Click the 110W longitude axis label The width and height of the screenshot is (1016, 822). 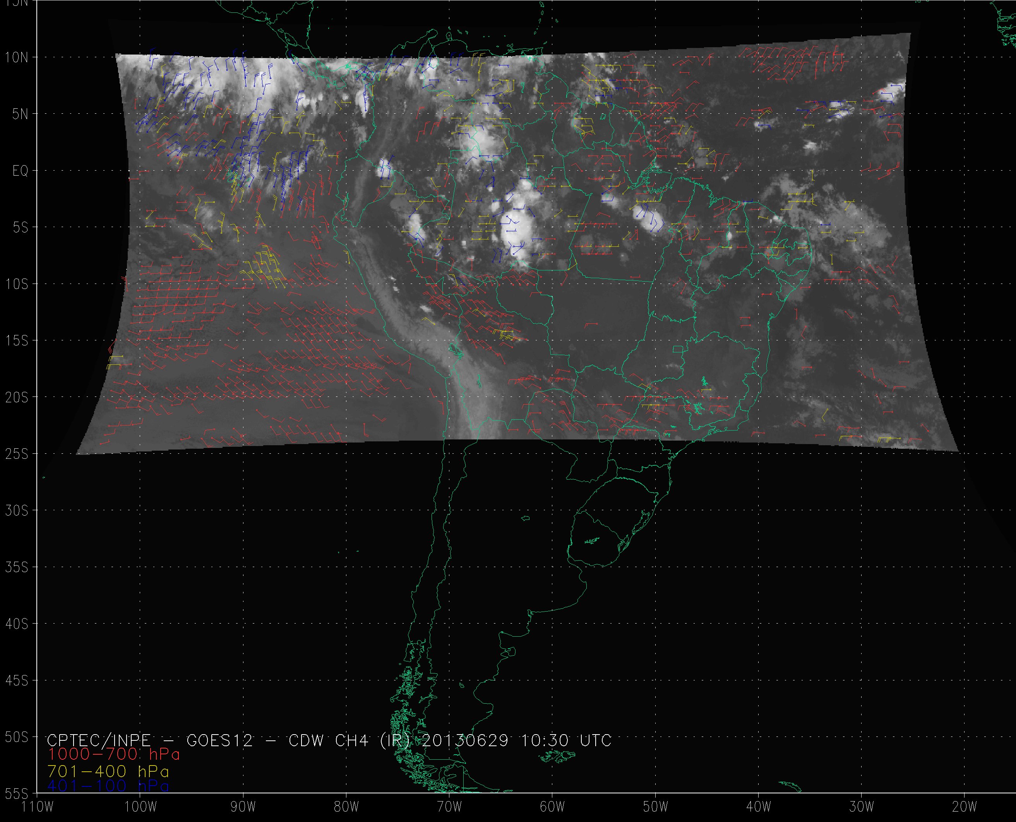(x=38, y=807)
